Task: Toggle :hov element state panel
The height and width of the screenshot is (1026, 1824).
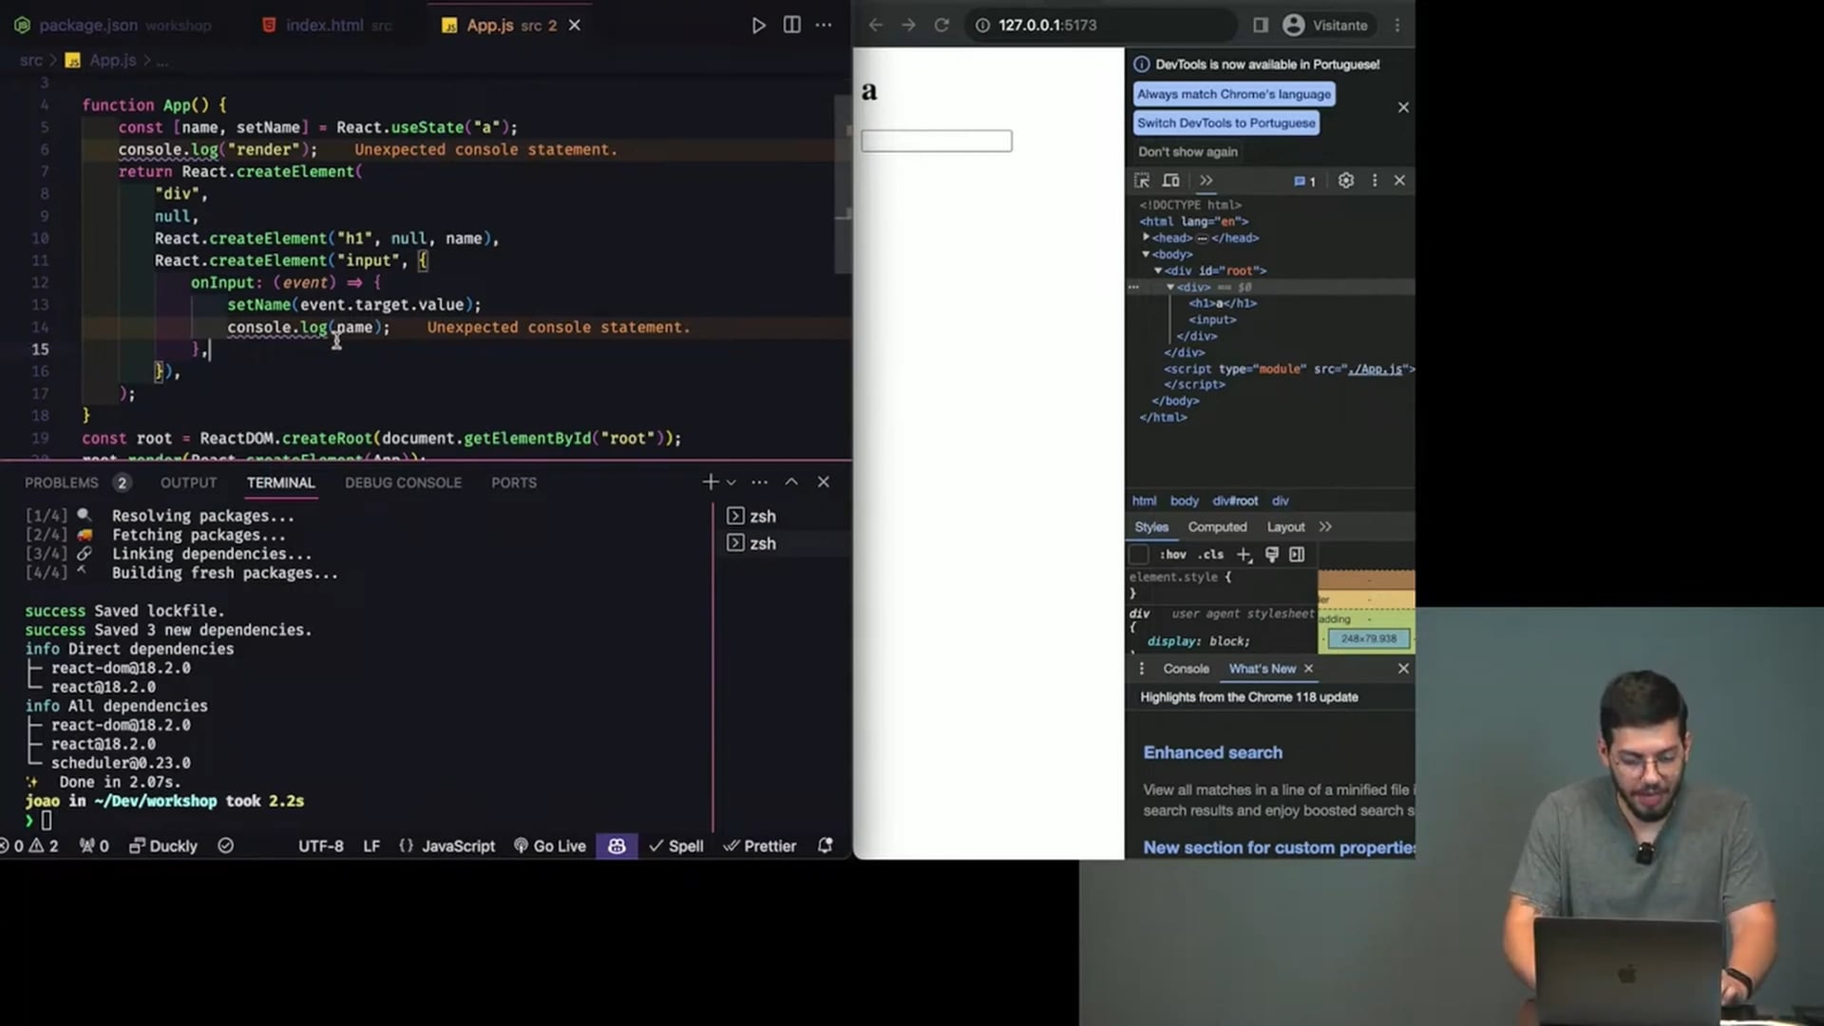Action: (1173, 555)
